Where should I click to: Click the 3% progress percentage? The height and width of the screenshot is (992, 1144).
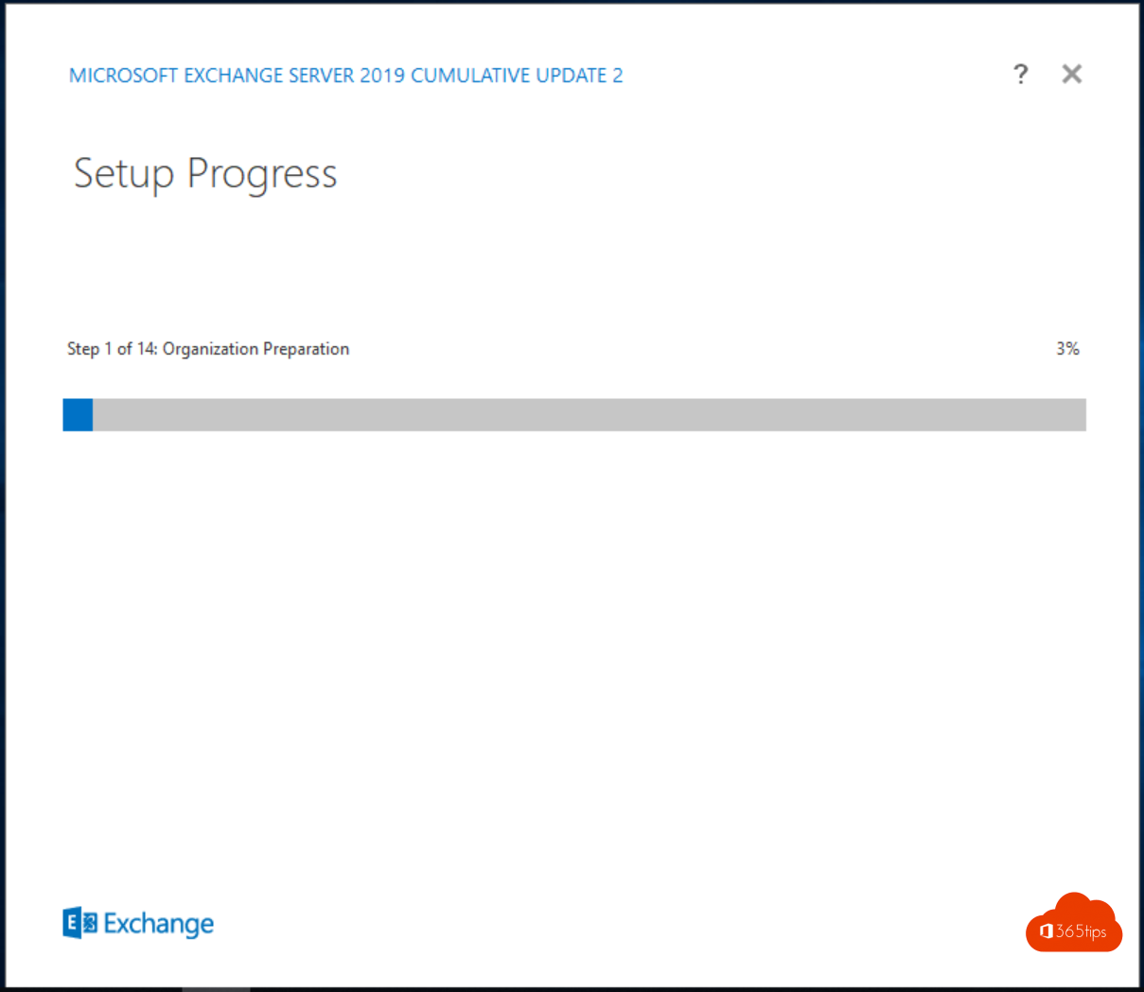click(1067, 348)
